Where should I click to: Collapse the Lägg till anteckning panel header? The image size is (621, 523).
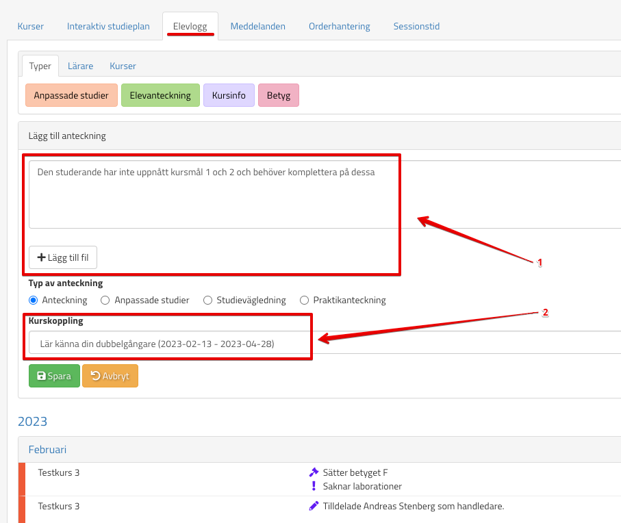point(67,136)
